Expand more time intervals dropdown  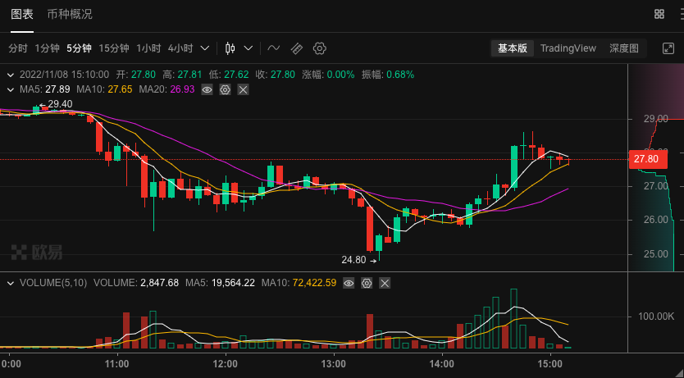204,48
